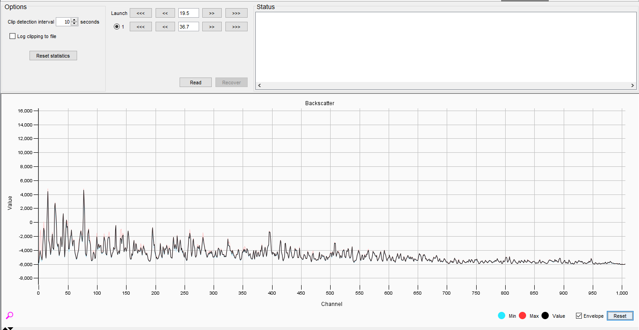Viewport: 639px width, 330px height.
Task: Click the red Max legend swatch
Action: [x=522, y=316]
